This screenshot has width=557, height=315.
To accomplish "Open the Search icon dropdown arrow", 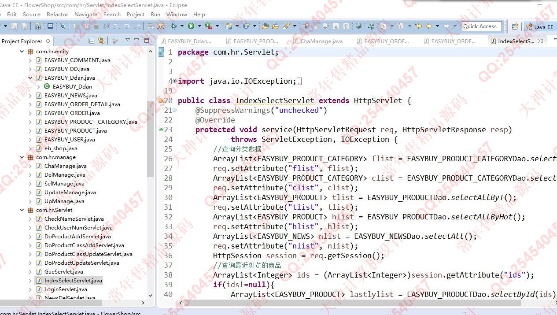I will (x=295, y=26).
